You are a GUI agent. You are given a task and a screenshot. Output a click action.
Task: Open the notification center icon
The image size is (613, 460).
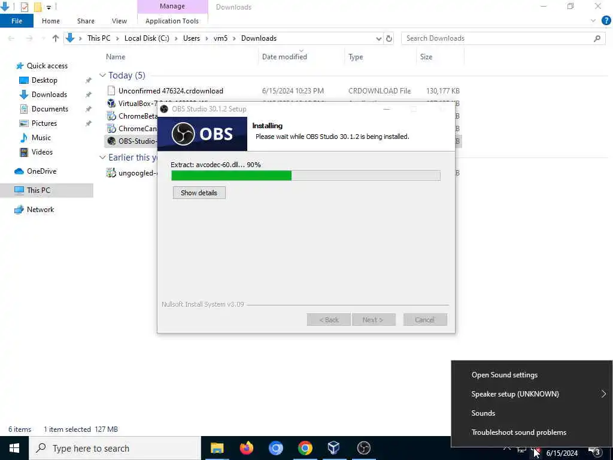596,452
